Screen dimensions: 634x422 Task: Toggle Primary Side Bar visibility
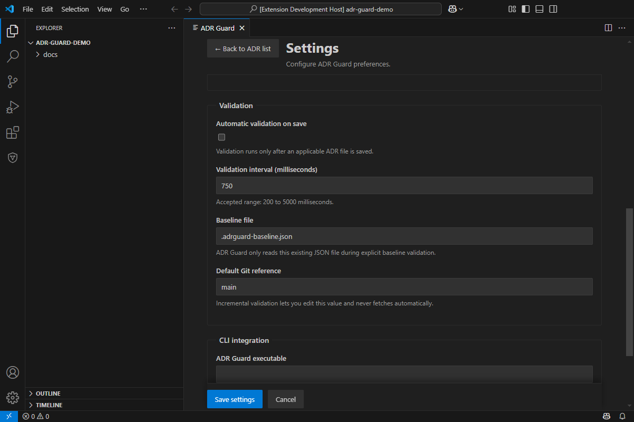pyautogui.click(x=526, y=9)
